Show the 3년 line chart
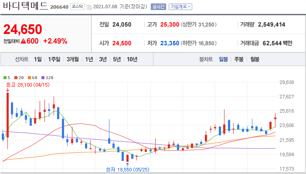This screenshot has height=174, width=306. click(103, 59)
